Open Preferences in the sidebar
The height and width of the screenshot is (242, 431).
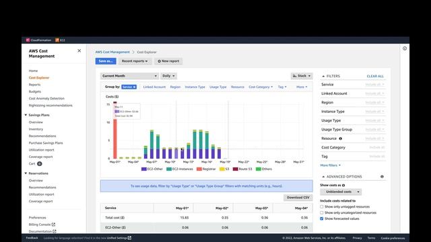point(38,218)
